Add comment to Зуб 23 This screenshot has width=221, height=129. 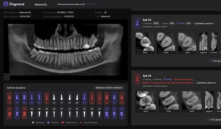coord(155,26)
